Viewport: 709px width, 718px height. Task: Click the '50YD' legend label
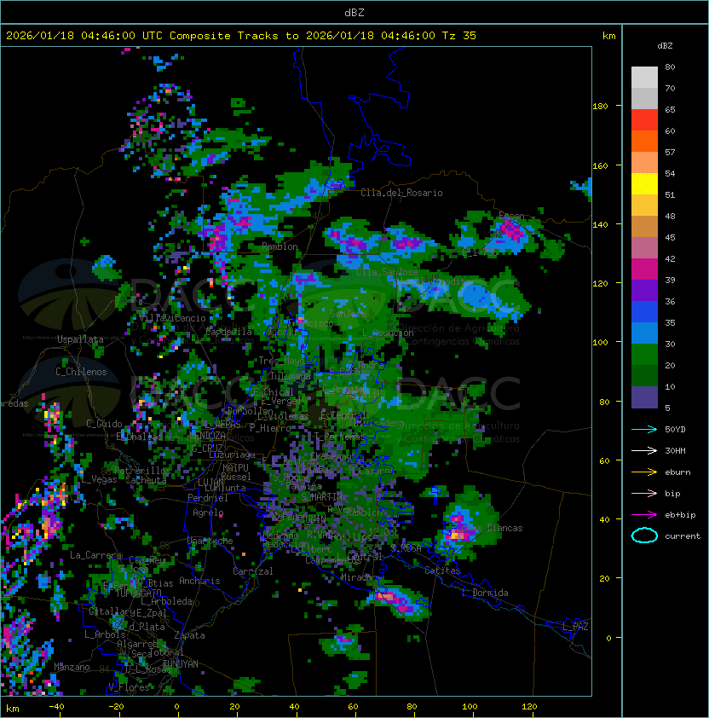[675, 429]
